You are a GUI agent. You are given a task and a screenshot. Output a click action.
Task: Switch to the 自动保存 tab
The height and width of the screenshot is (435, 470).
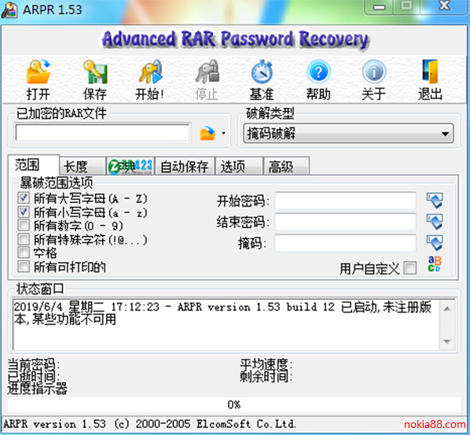tap(185, 166)
